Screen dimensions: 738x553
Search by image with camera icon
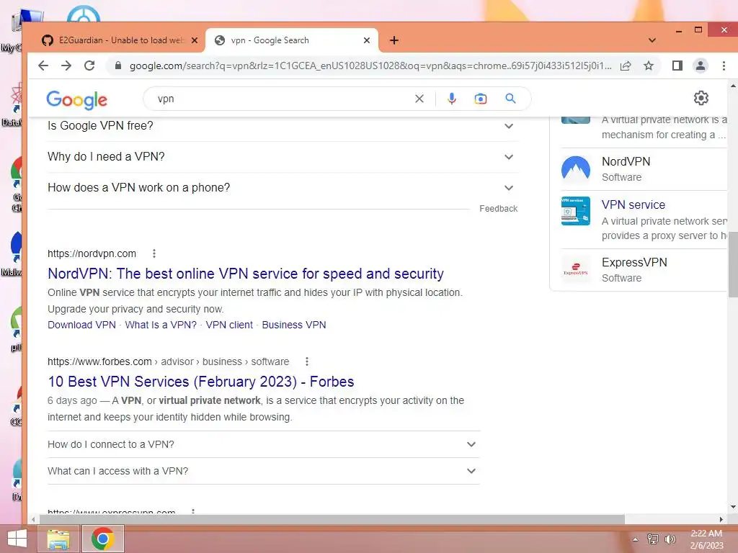[x=481, y=99]
